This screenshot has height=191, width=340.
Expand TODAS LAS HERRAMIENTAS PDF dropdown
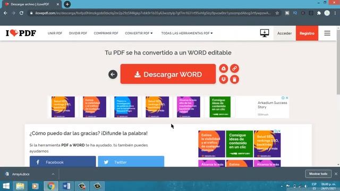pyautogui.click(x=187, y=33)
